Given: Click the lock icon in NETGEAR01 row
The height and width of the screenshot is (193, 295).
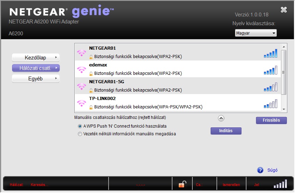Looking at the screenshot, I should click(x=91, y=57).
